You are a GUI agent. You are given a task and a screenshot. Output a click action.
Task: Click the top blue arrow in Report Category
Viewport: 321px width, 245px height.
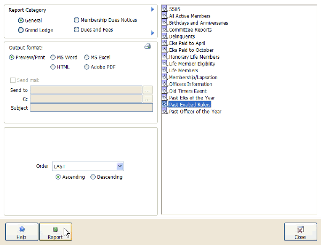pyautogui.click(x=152, y=10)
